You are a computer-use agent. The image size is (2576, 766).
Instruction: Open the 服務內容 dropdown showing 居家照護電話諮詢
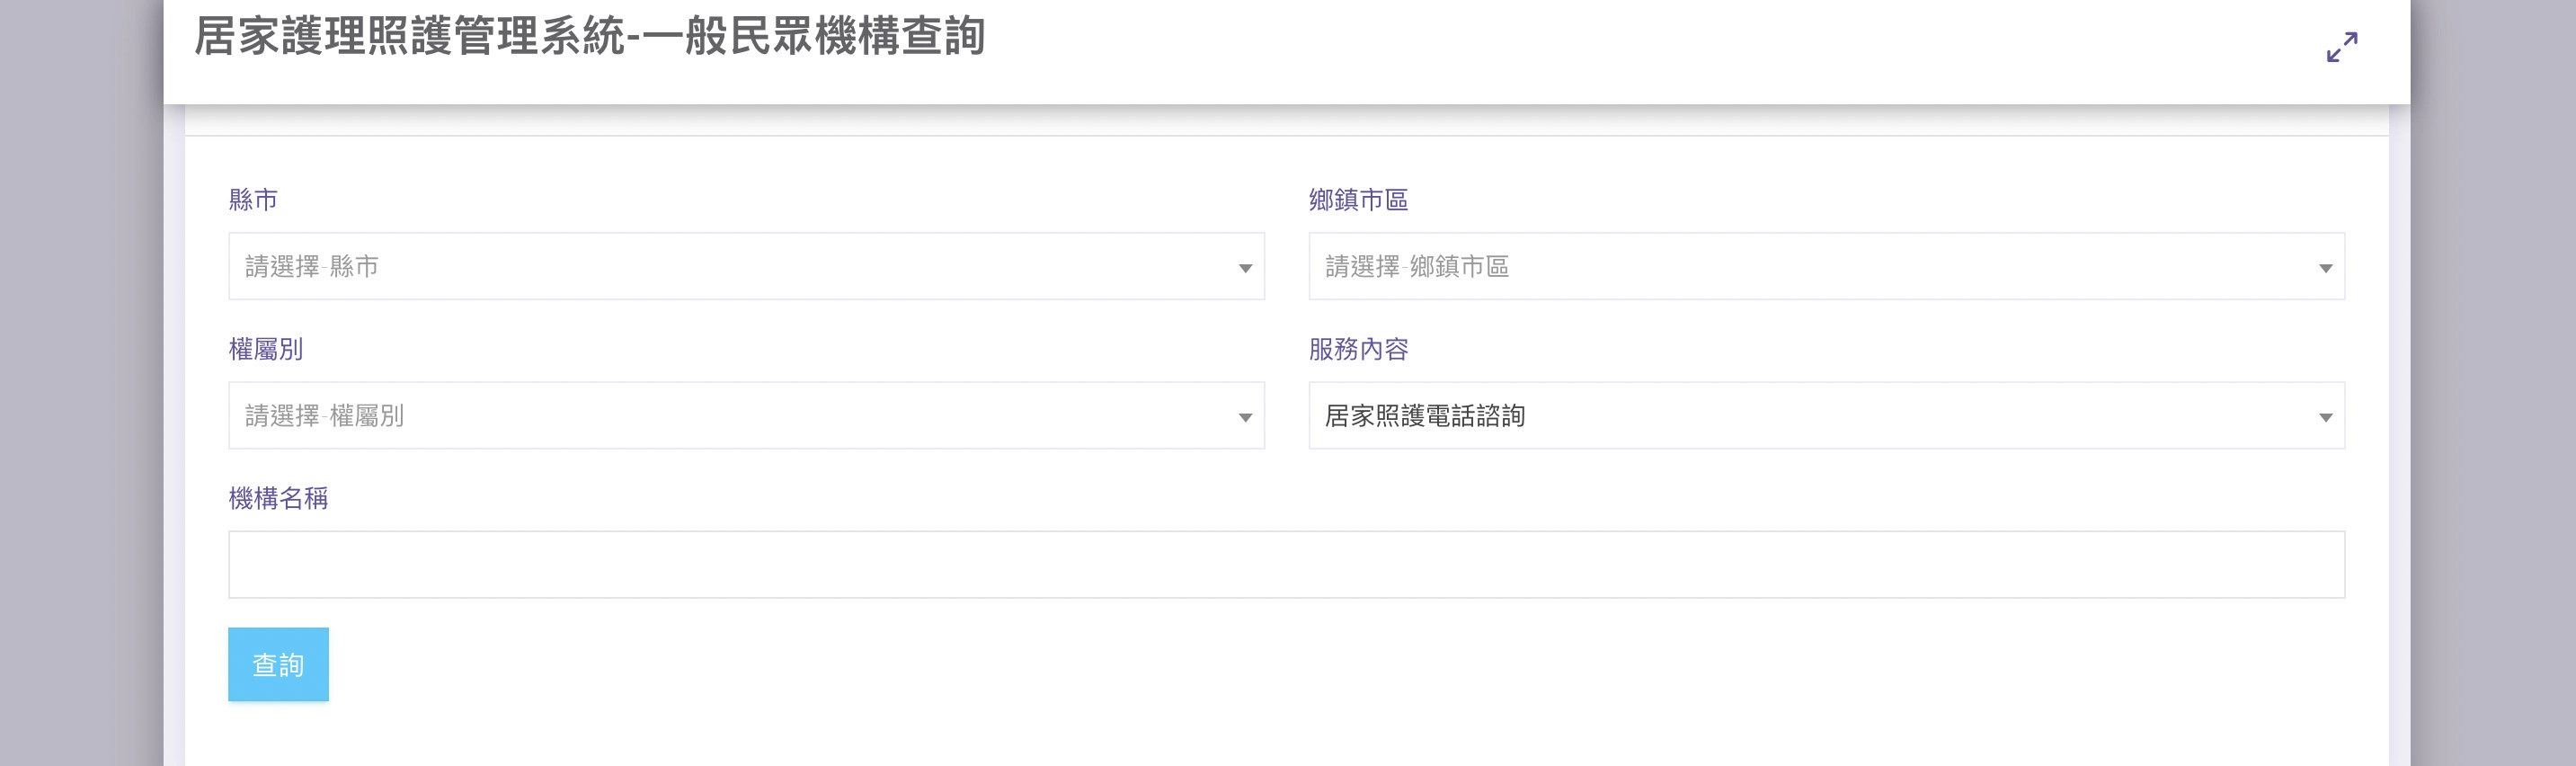(1826, 415)
